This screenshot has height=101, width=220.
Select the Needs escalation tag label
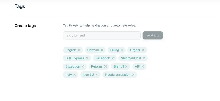pos(118,75)
